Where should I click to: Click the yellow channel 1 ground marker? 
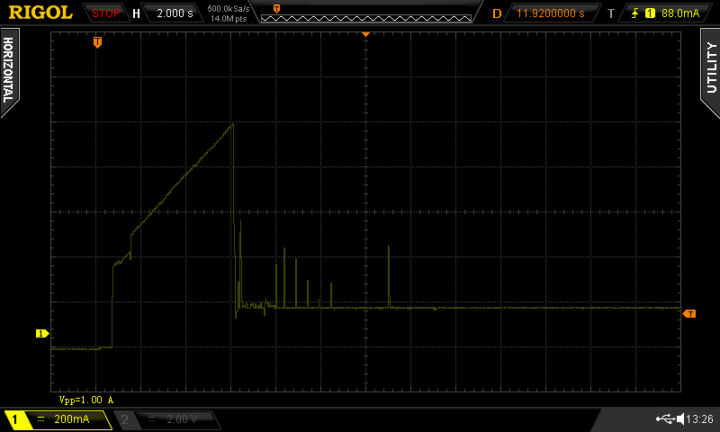tap(42, 333)
